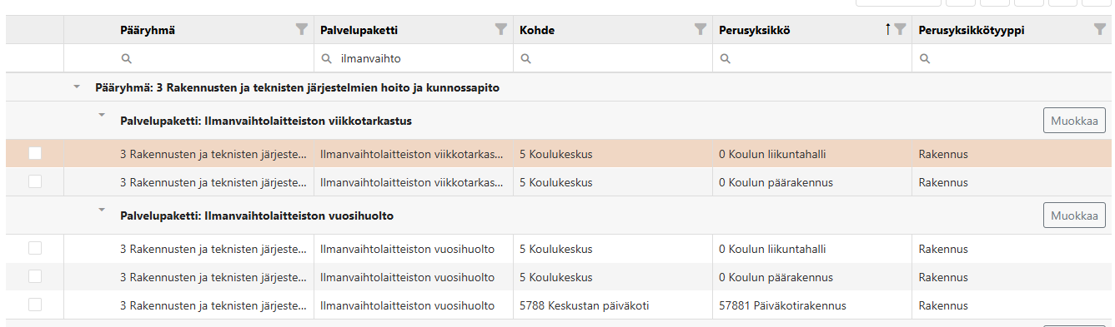Click search magnifier icon under Pääryhmä column
Screen dimensions: 1115x327
click(x=127, y=59)
